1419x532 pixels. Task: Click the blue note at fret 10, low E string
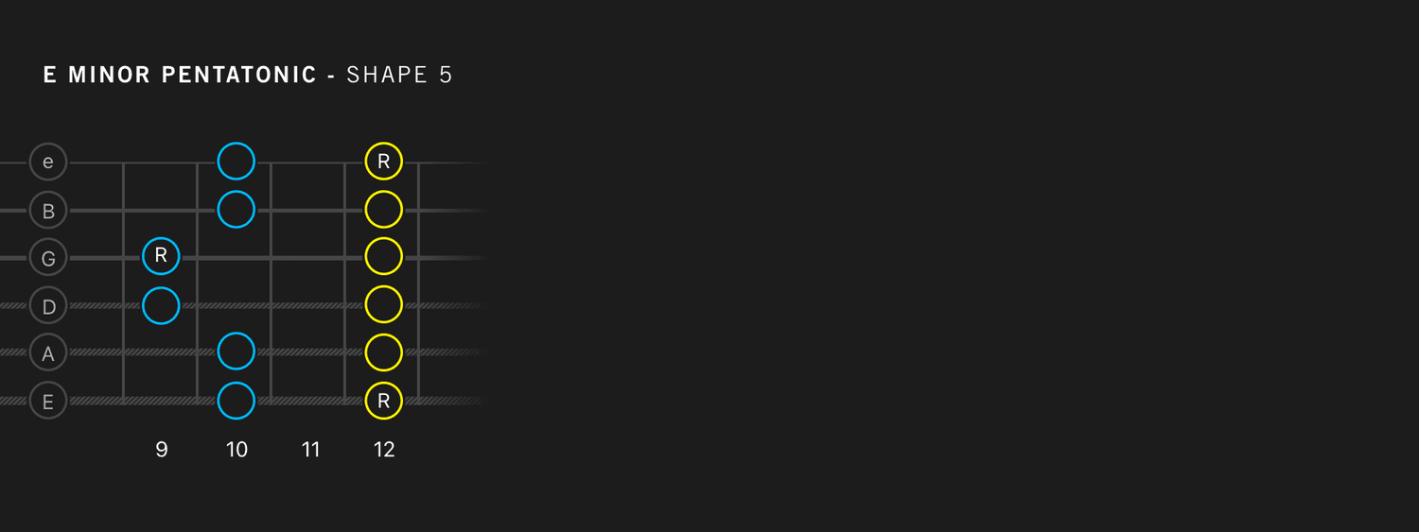pyautogui.click(x=236, y=401)
